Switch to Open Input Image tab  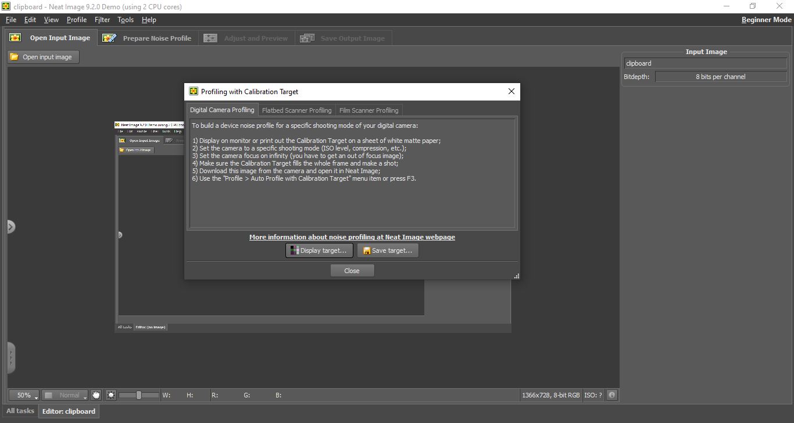(x=51, y=38)
